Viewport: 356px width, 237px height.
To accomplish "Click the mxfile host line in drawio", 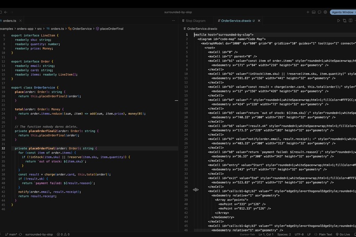I will 223,35.
